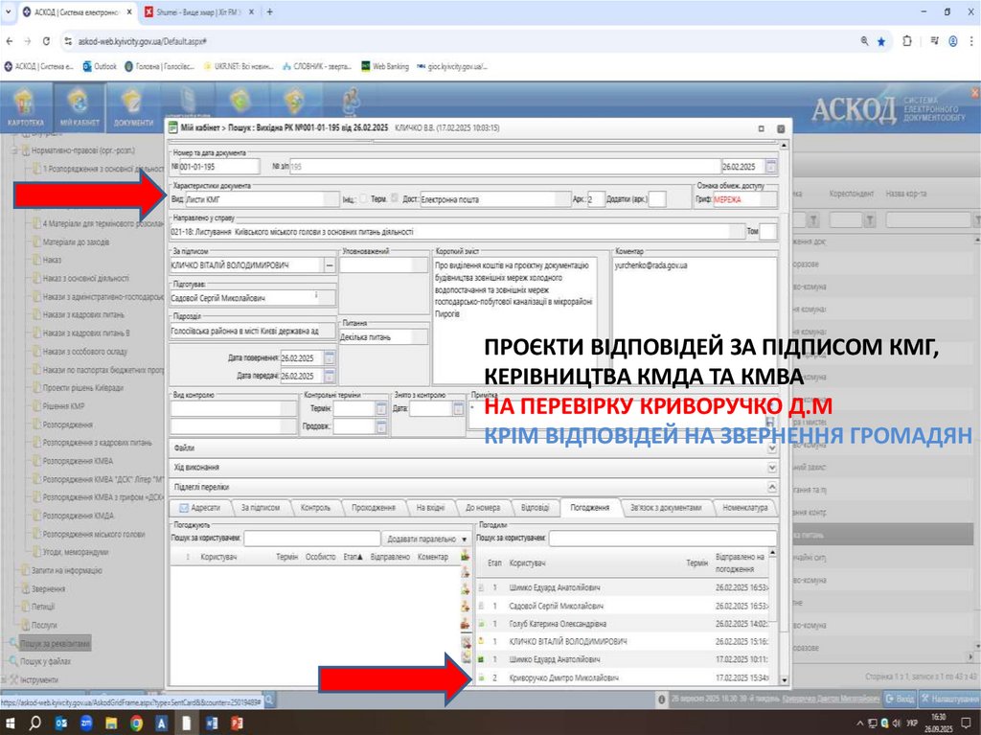Image resolution: width=981 pixels, height=735 pixels.
Task: Open Outlook from the Windows taskbar
Action: coord(60,724)
